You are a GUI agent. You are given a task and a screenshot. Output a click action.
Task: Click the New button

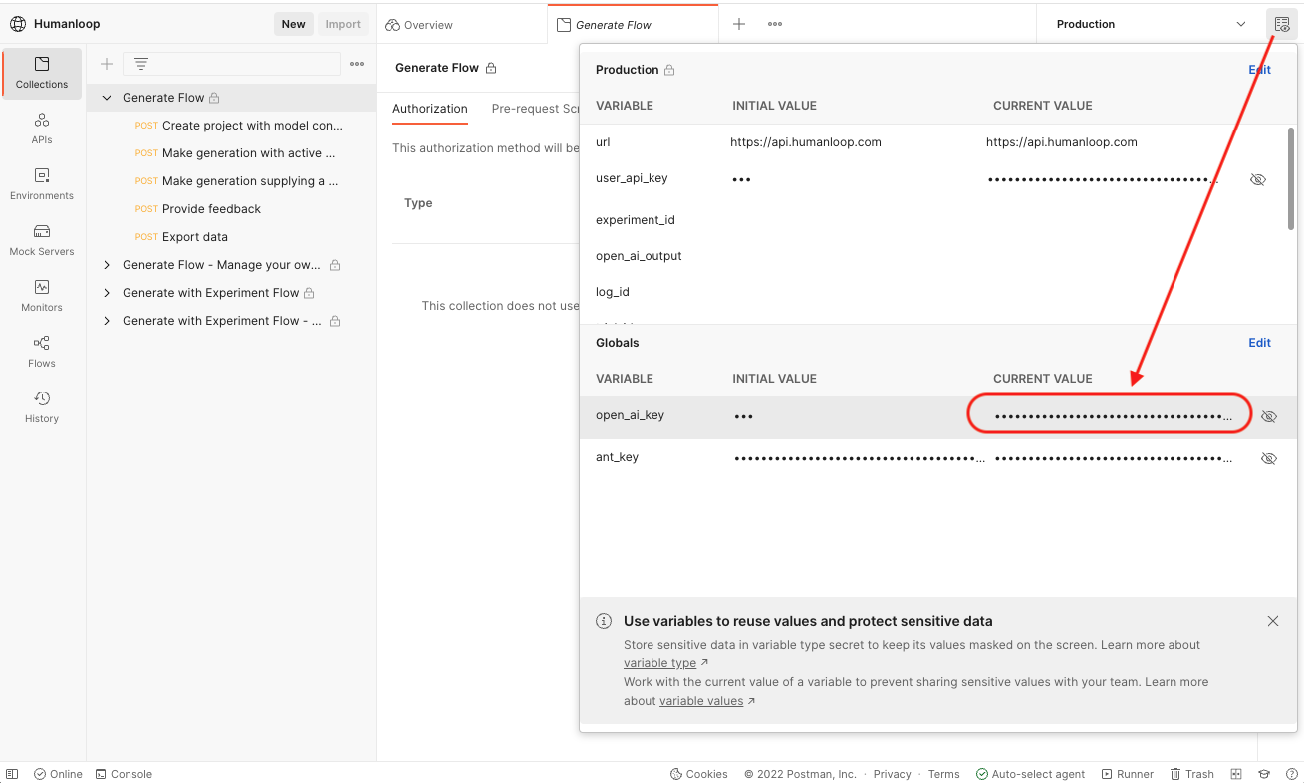[294, 24]
